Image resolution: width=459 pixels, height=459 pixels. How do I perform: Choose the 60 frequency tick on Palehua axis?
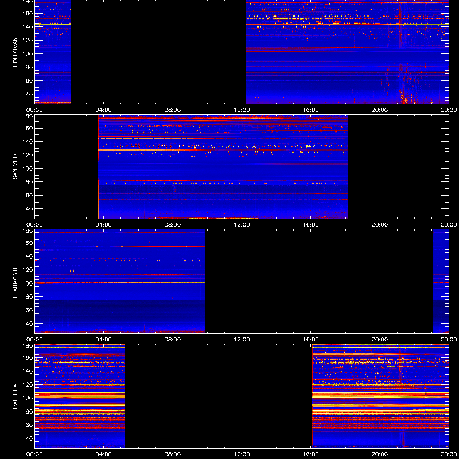pos(29,425)
